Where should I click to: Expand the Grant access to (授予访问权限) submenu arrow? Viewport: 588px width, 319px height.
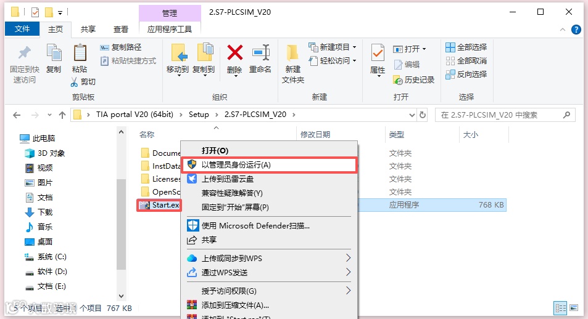tap(348, 291)
